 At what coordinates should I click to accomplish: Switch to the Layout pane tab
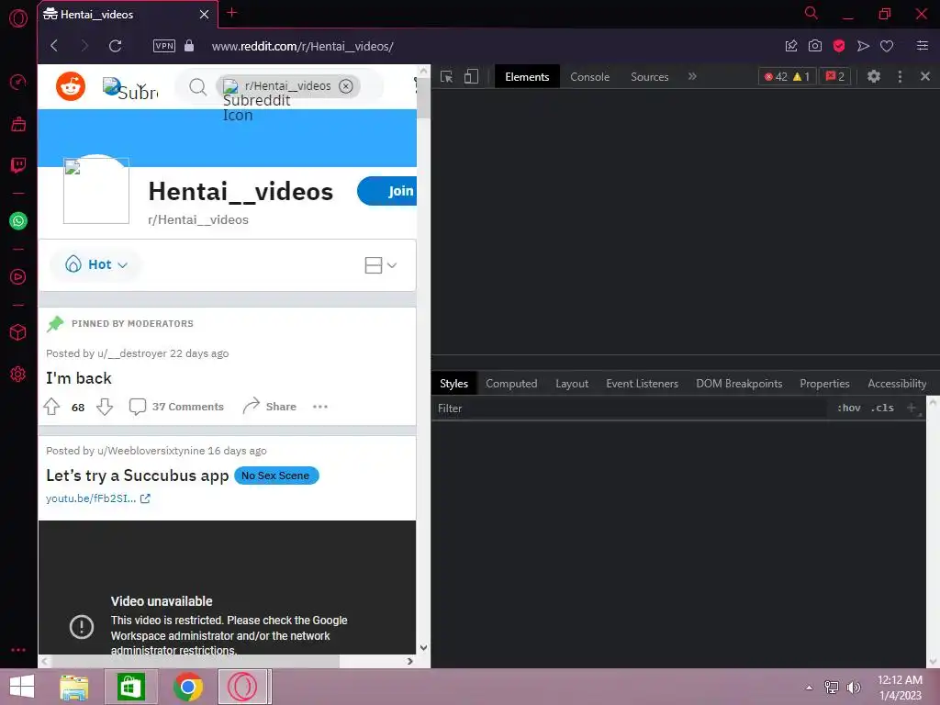coord(572,384)
